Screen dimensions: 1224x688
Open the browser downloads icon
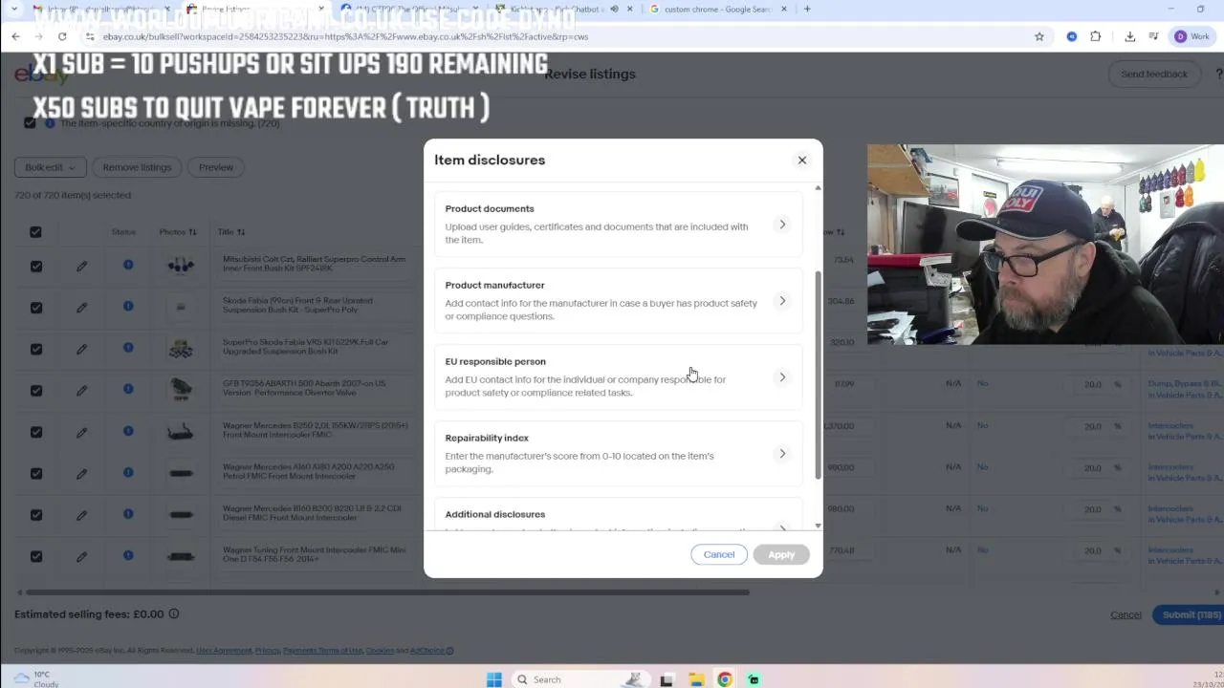[1129, 36]
